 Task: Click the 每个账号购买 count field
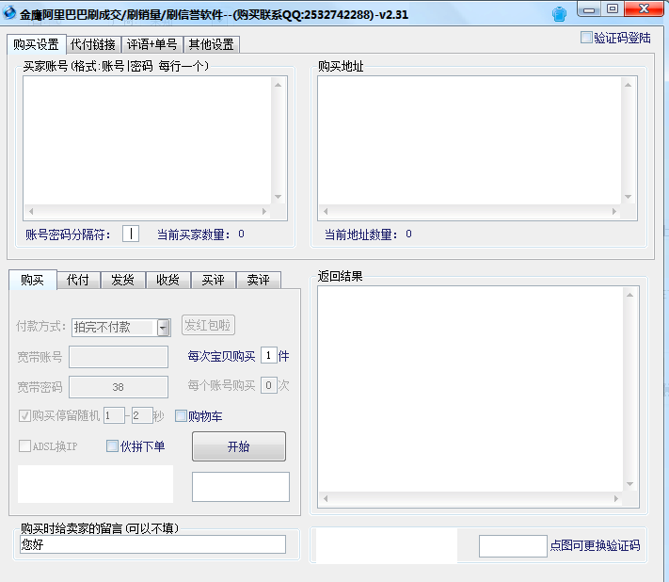pos(269,385)
